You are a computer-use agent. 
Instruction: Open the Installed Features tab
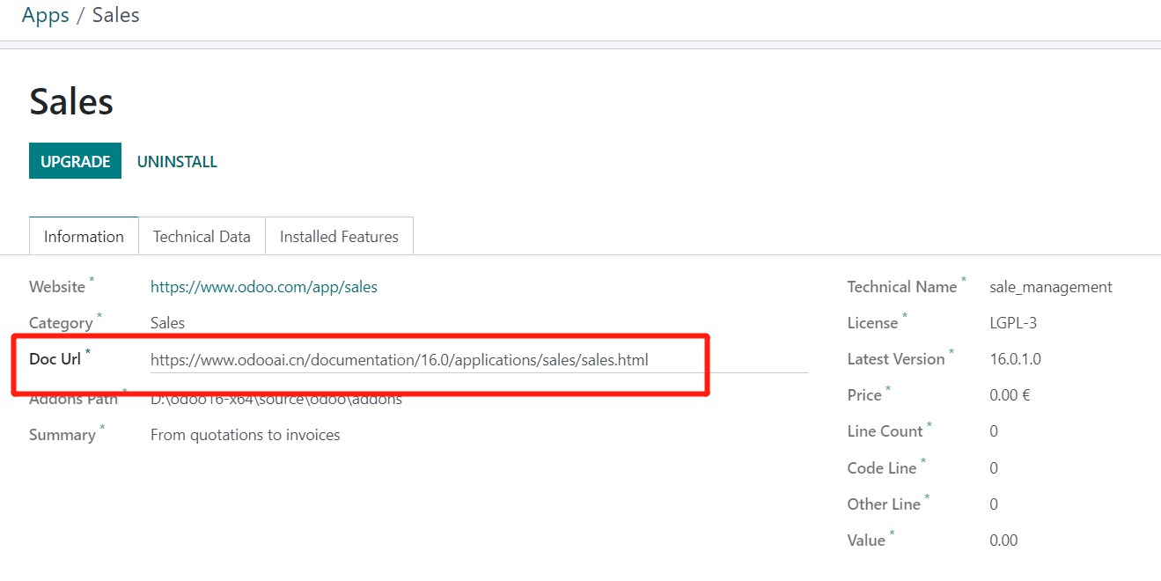[339, 237]
